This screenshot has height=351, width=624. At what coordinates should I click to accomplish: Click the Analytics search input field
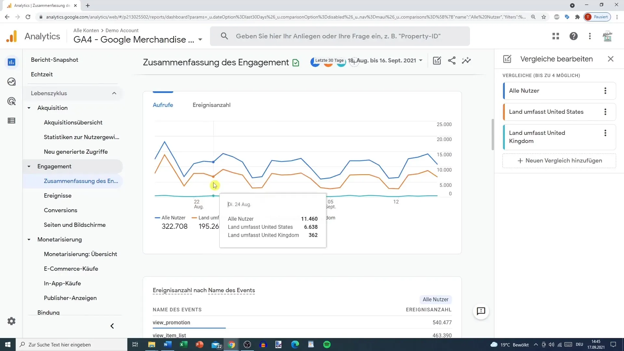[340, 36]
